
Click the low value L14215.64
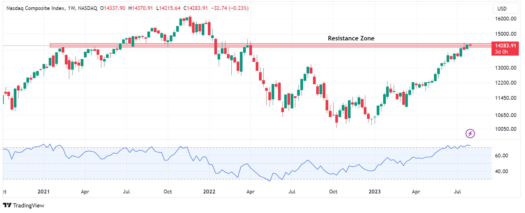[168, 8]
